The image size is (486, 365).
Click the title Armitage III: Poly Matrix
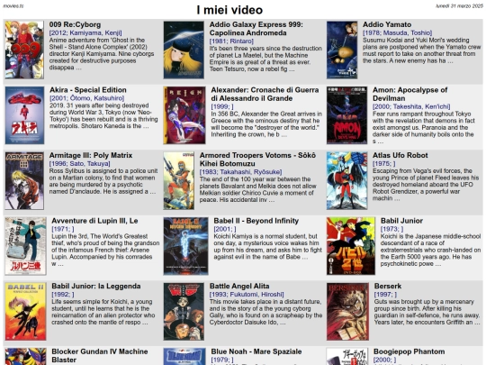point(91,155)
